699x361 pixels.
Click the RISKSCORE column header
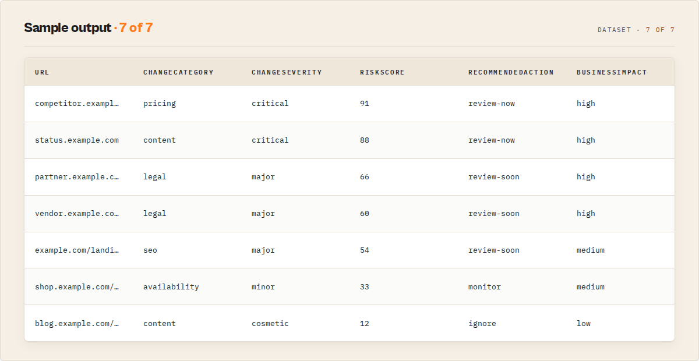[382, 72]
